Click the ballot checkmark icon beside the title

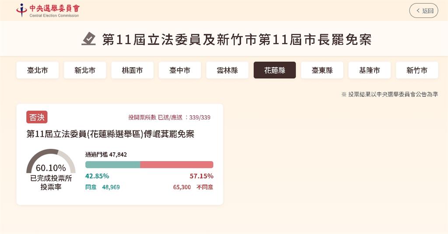pos(88,39)
